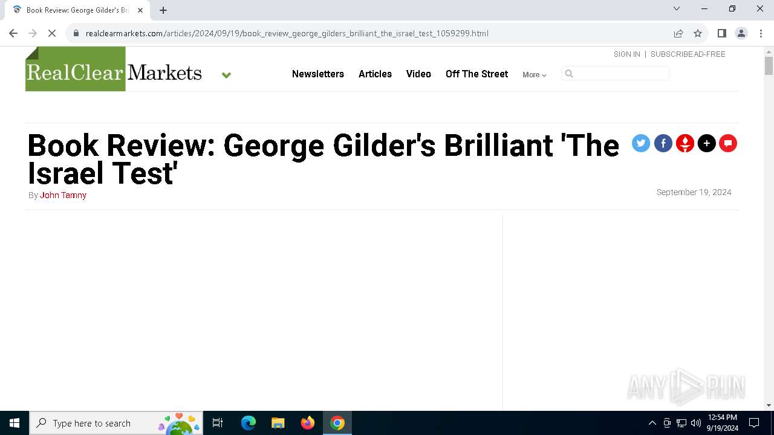Go back to previous page
The image size is (774, 435).
[13, 33]
